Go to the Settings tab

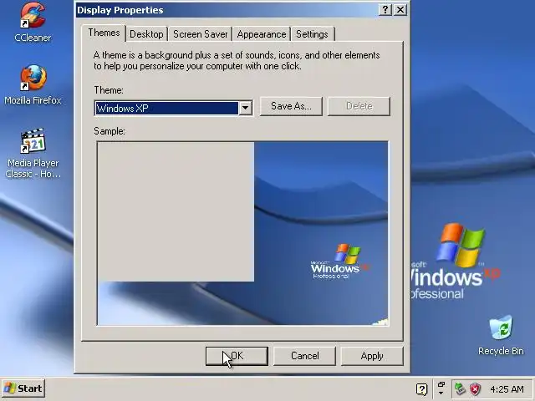(x=312, y=34)
